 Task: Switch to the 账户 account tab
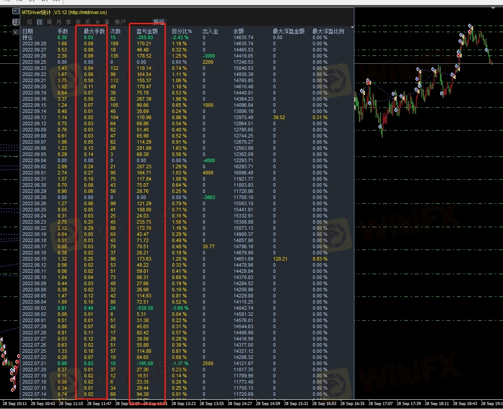(x=120, y=22)
